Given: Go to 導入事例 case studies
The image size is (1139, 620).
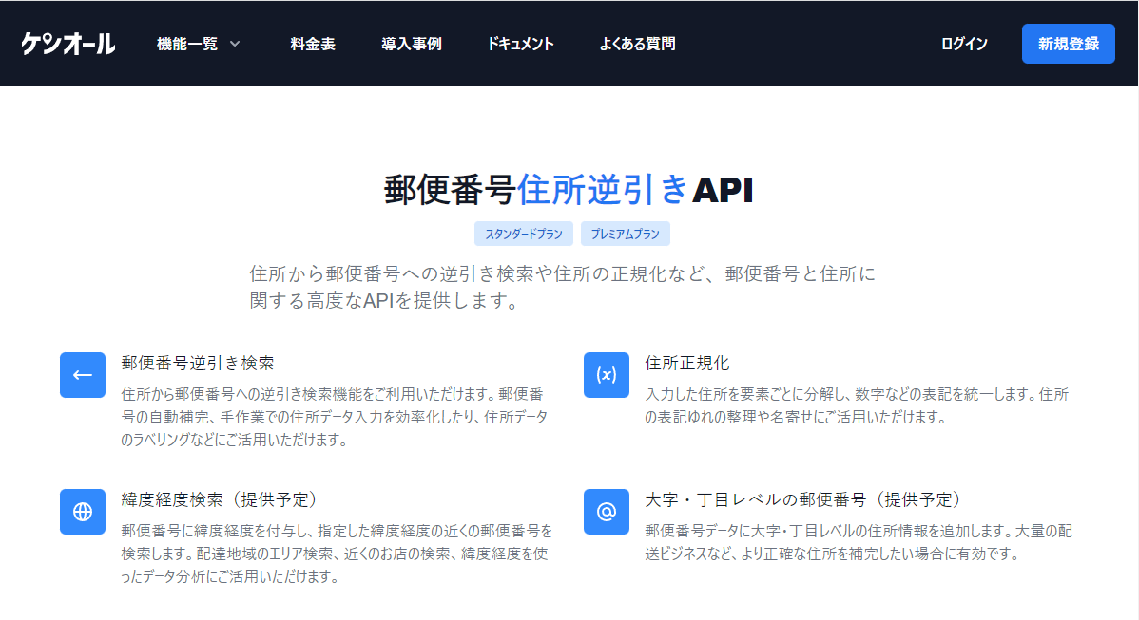Looking at the screenshot, I should [412, 44].
